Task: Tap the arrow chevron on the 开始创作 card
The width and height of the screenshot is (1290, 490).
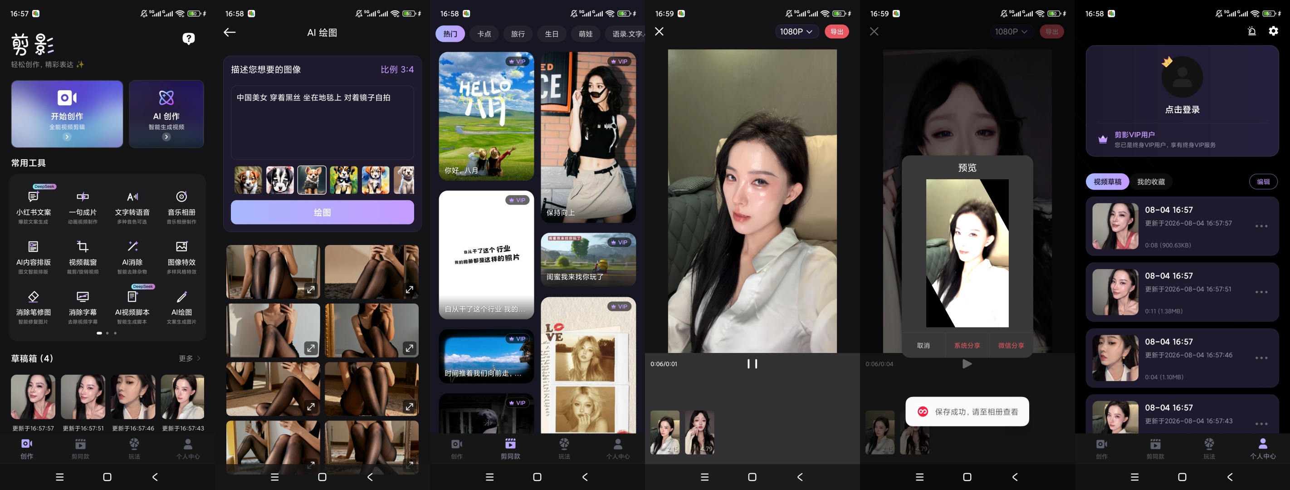Action: pyautogui.click(x=67, y=137)
